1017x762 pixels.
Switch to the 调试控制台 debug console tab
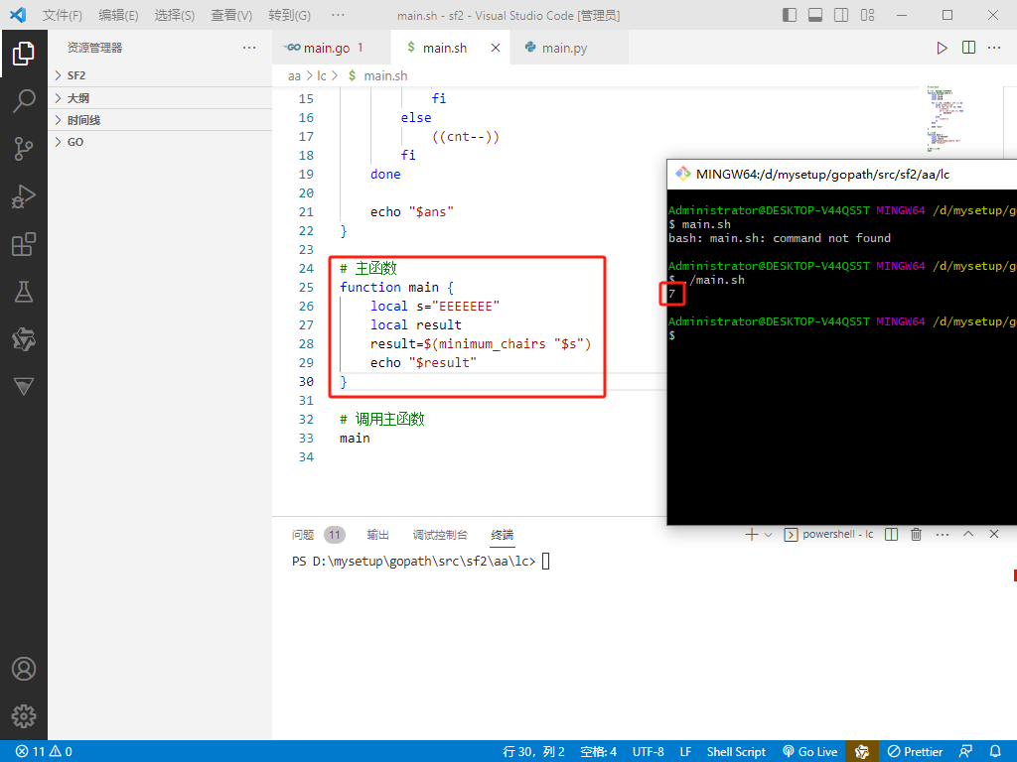point(440,535)
